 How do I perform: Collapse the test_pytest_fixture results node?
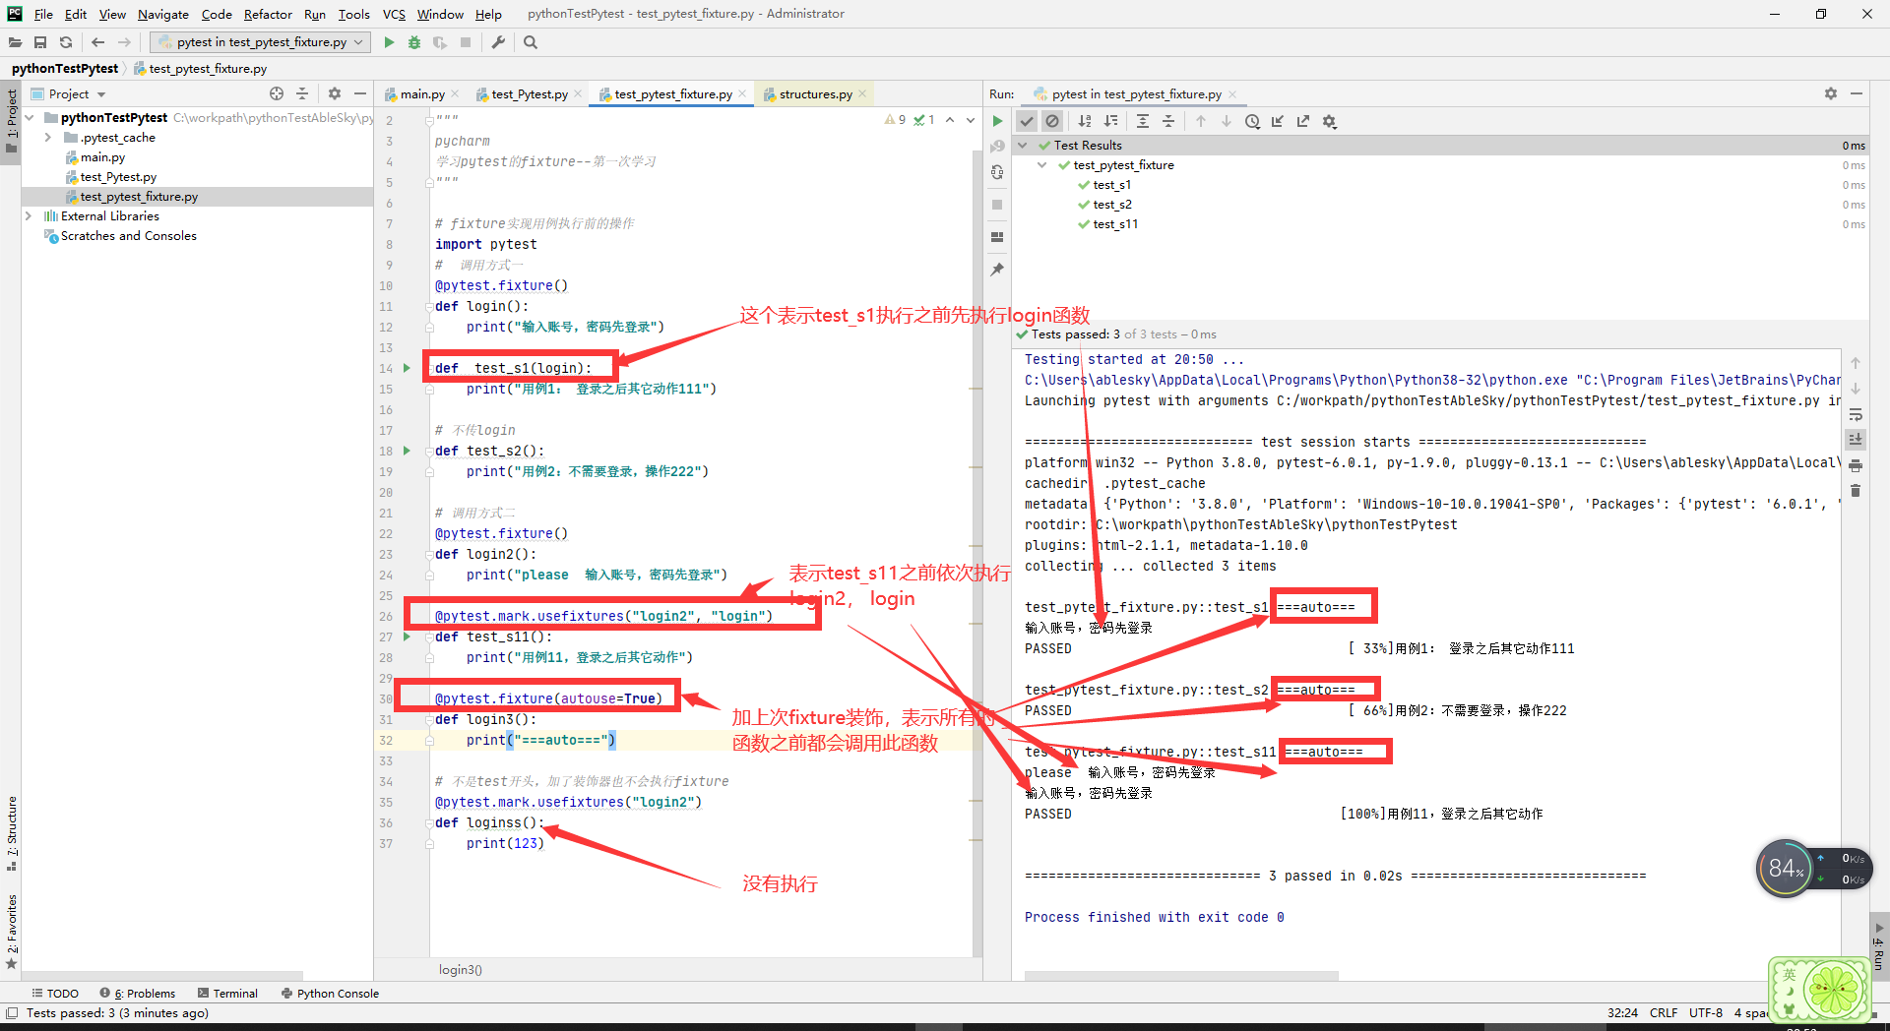pos(1042,164)
